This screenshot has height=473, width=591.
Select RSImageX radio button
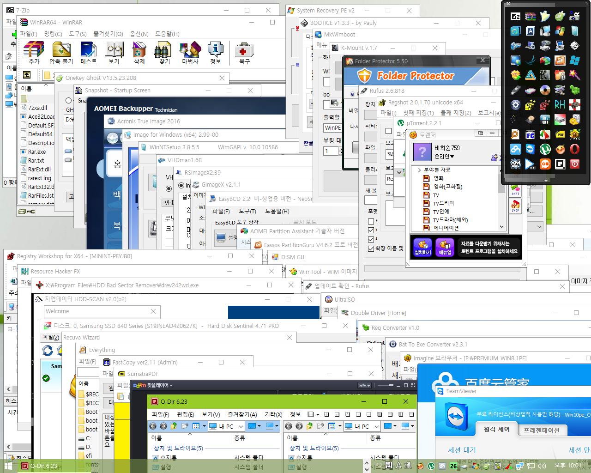pyautogui.click(x=181, y=185)
